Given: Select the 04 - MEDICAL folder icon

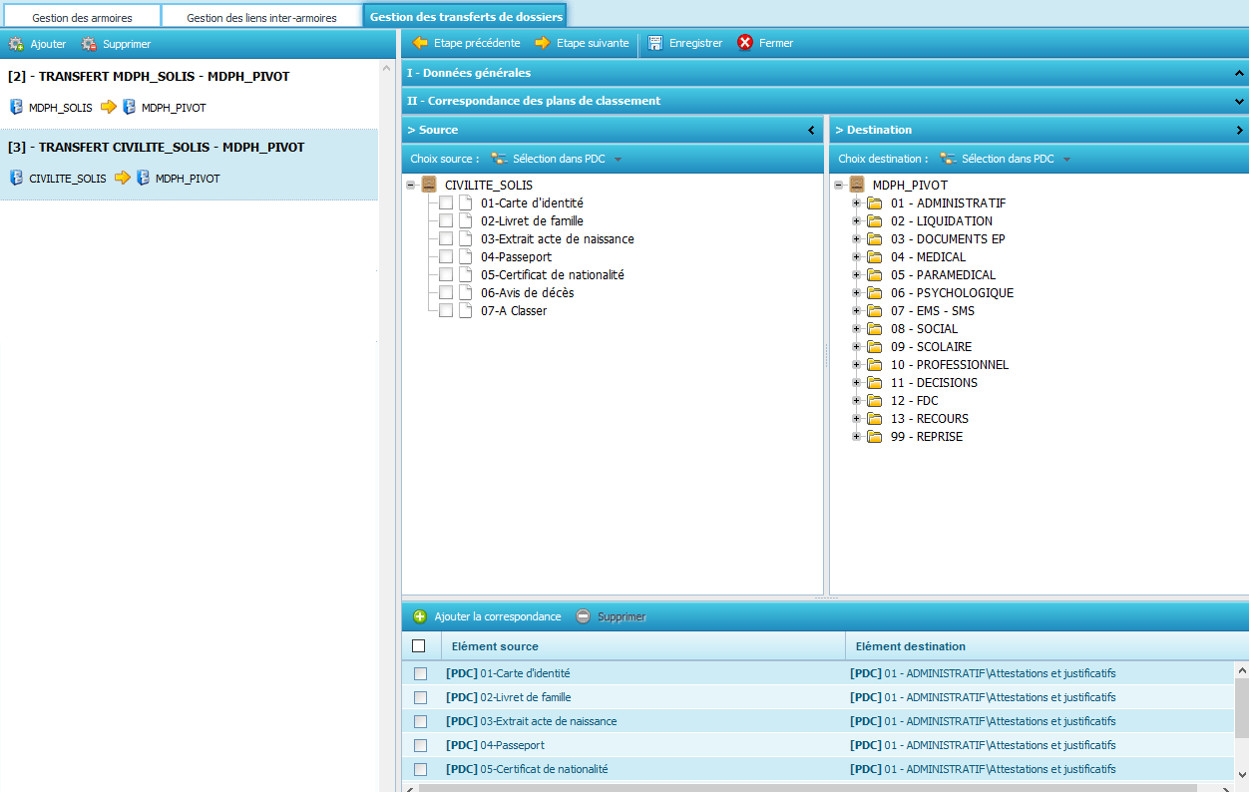Looking at the screenshot, I should tap(875, 257).
